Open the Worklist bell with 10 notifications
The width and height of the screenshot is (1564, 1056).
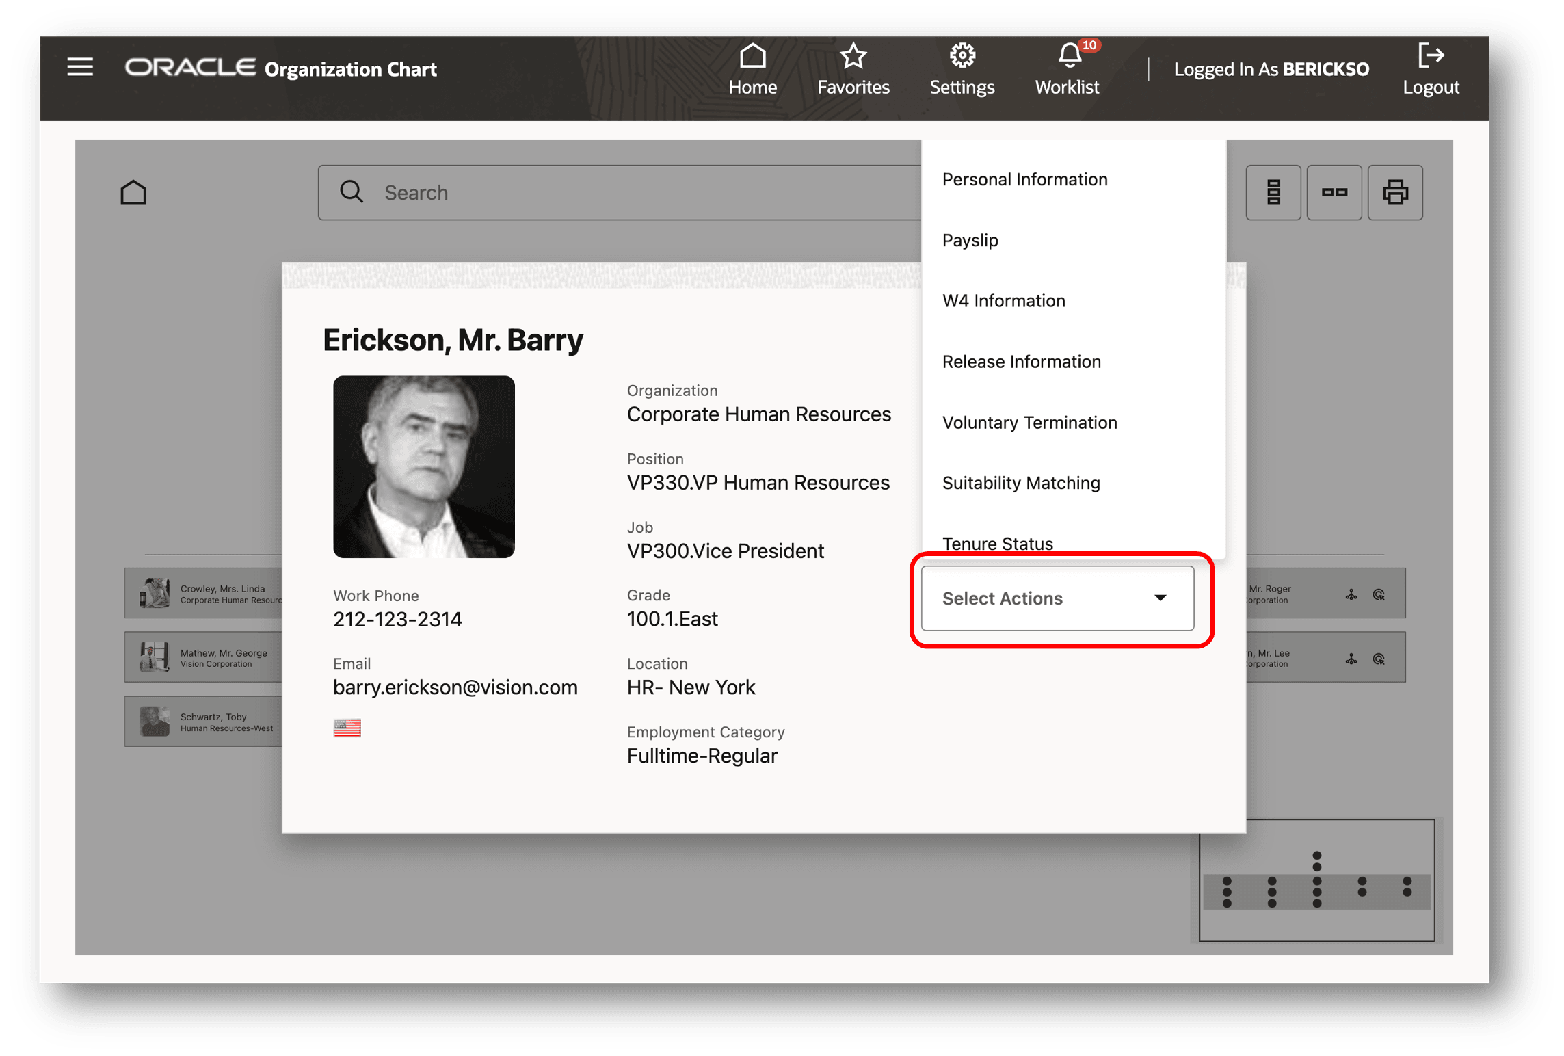[x=1067, y=66]
